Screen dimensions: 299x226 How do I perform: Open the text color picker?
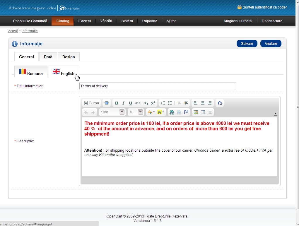[151, 112]
